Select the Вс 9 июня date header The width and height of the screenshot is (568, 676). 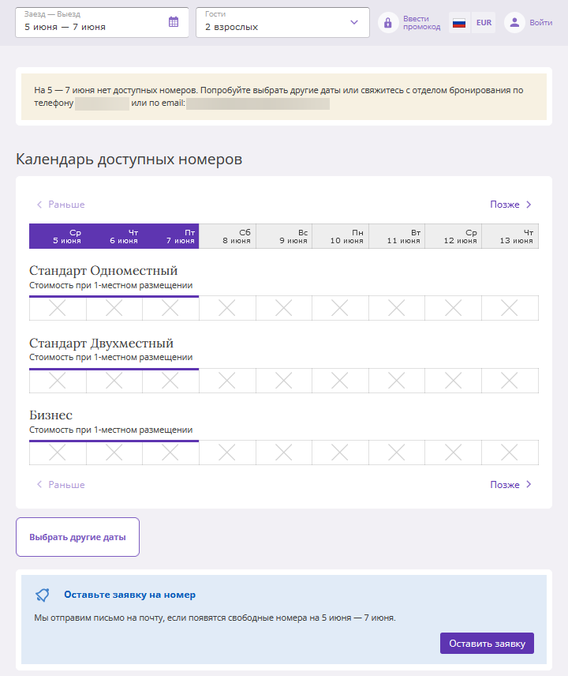284,236
